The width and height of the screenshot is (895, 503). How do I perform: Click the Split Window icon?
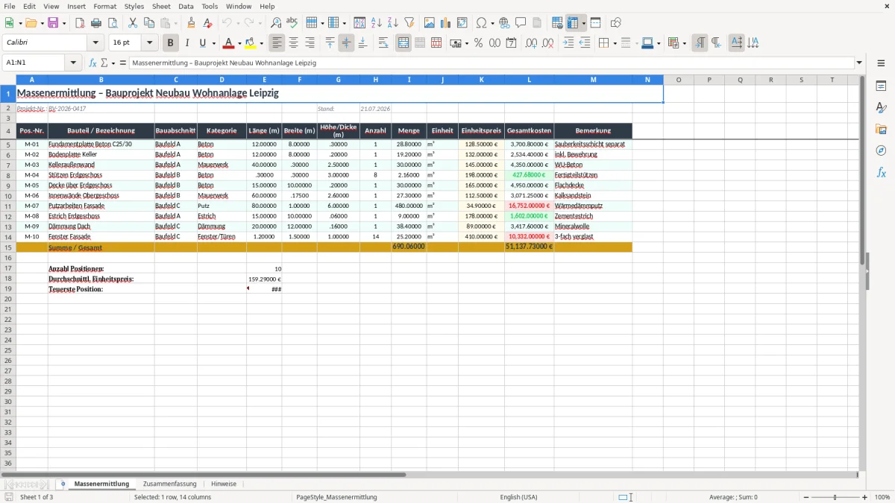595,23
